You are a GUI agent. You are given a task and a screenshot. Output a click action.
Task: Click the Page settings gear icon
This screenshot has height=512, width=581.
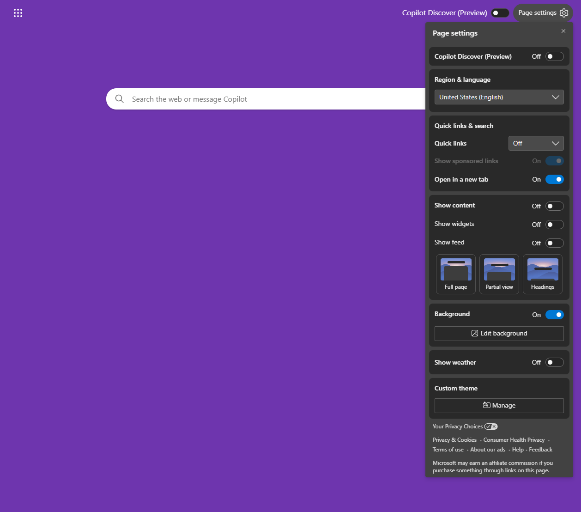[x=563, y=13]
